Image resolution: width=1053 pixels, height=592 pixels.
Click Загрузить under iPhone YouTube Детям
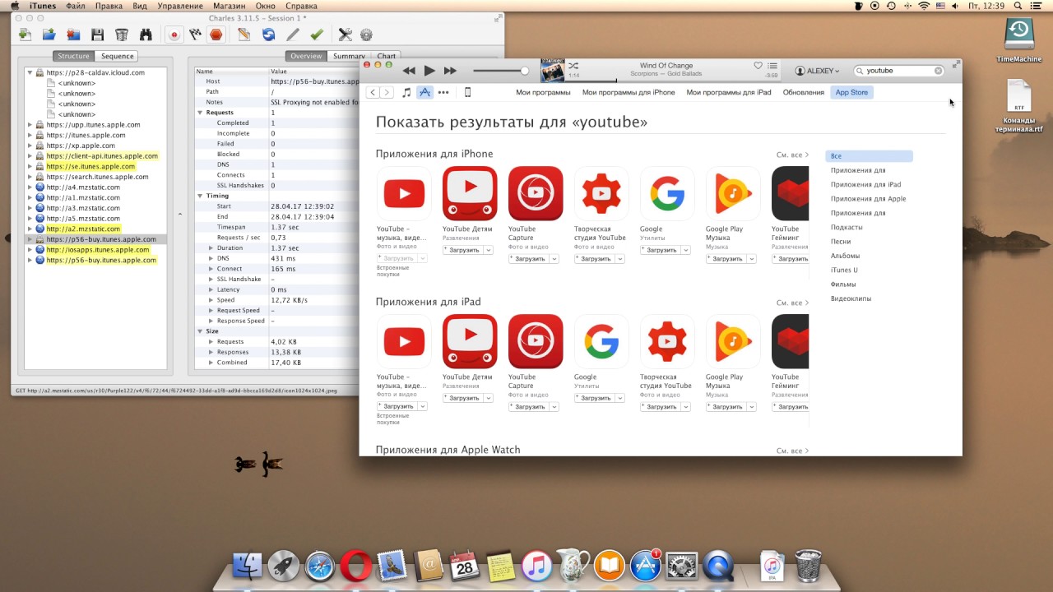pos(463,250)
